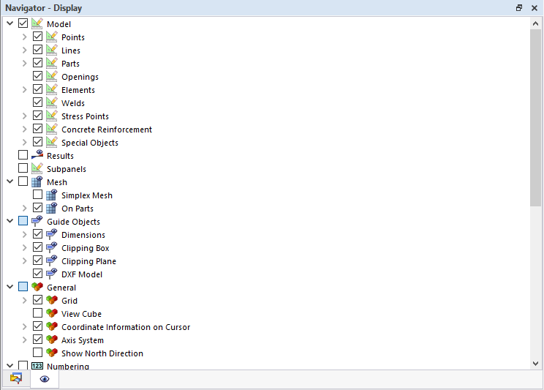Click the Model icon in the tree

point(37,23)
